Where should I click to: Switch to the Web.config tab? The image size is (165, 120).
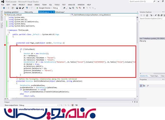click(x=28, y=12)
